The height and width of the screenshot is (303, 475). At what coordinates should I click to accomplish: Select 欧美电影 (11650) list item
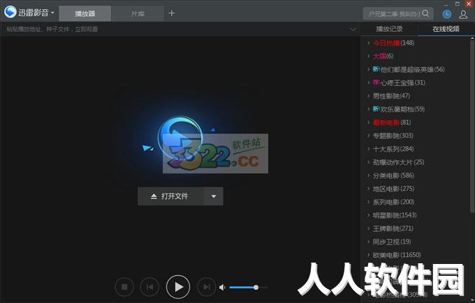point(397,255)
